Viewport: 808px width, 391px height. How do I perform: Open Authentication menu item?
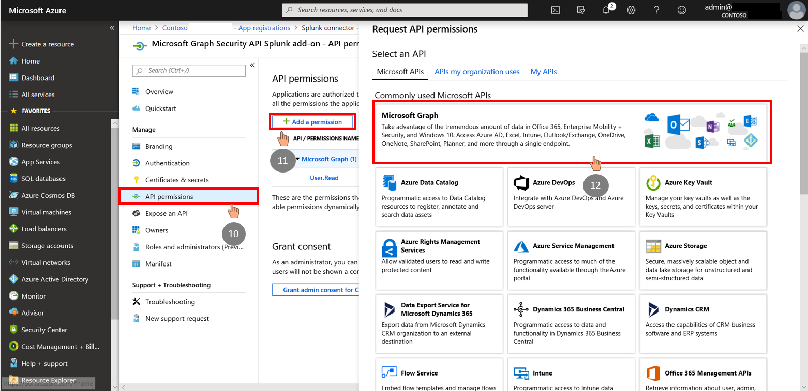[x=168, y=163]
